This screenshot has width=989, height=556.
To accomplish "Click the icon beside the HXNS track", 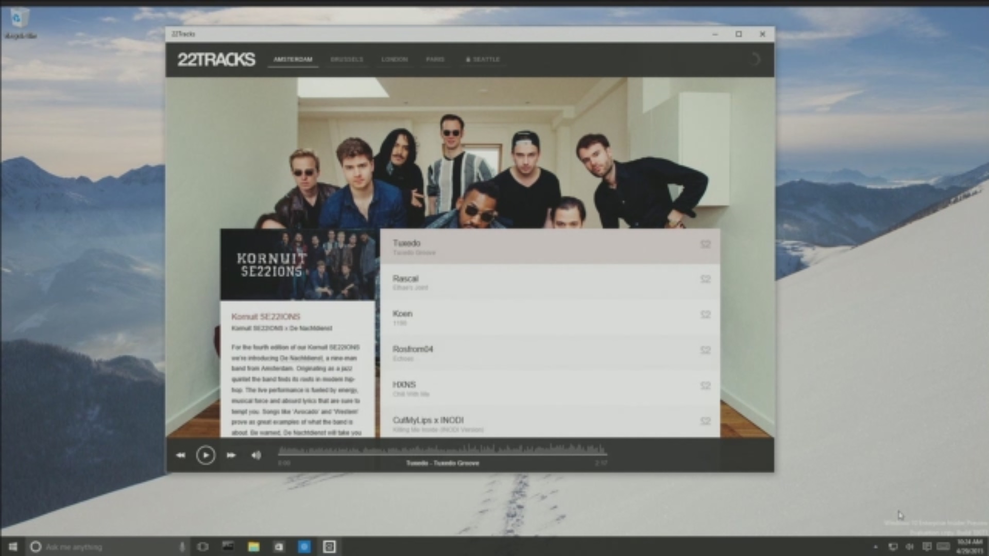I will [x=705, y=386].
